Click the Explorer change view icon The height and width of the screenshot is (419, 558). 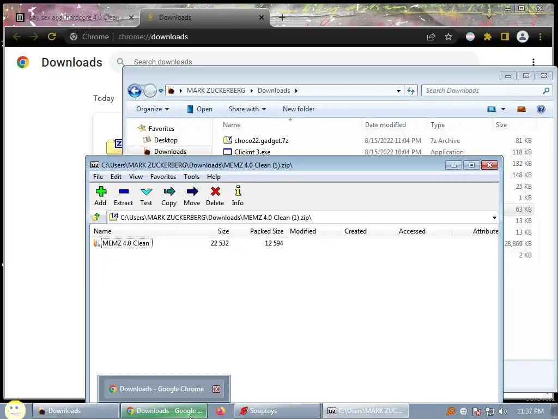(x=492, y=109)
